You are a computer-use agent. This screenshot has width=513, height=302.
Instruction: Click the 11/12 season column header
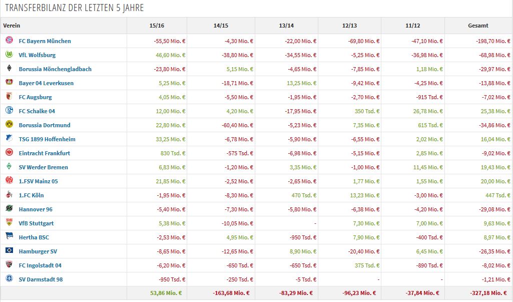[x=412, y=26]
